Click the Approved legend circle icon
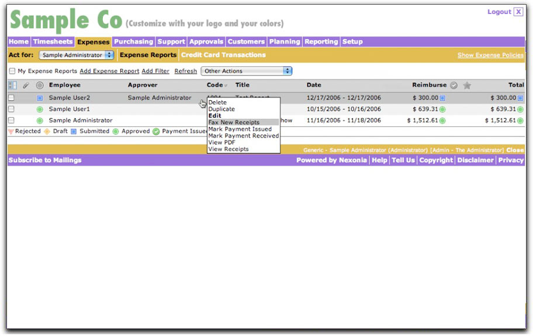 116,131
